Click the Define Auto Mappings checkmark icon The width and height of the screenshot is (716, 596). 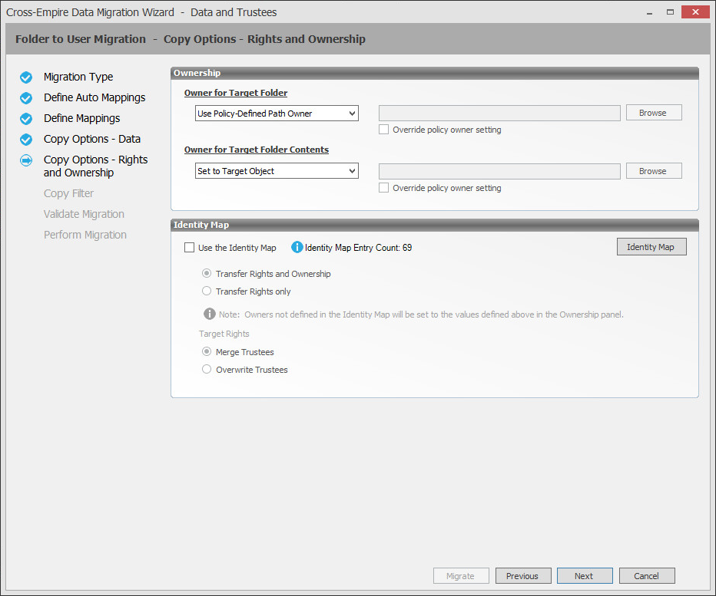[26, 98]
